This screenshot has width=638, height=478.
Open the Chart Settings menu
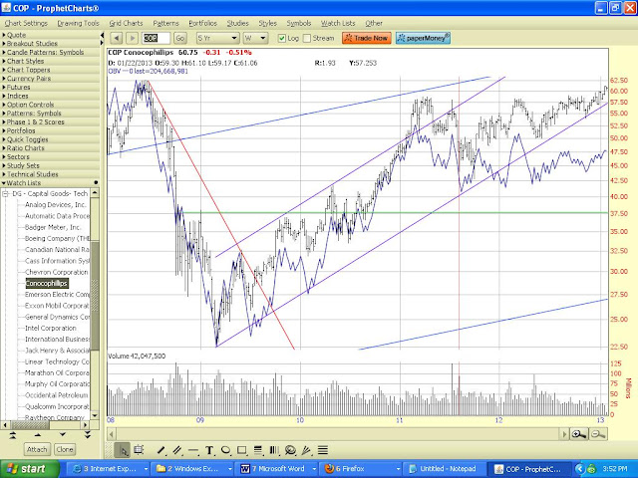(x=26, y=23)
